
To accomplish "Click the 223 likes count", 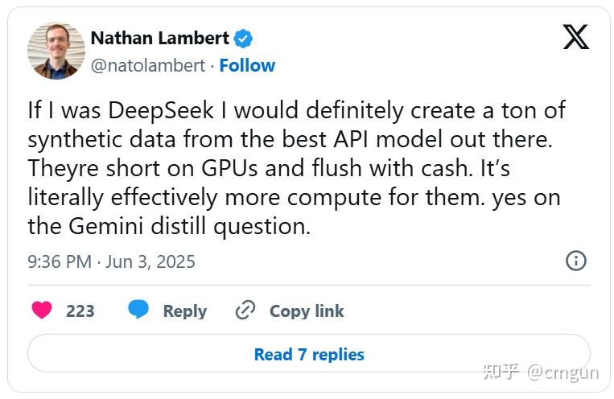I will click(x=80, y=311).
